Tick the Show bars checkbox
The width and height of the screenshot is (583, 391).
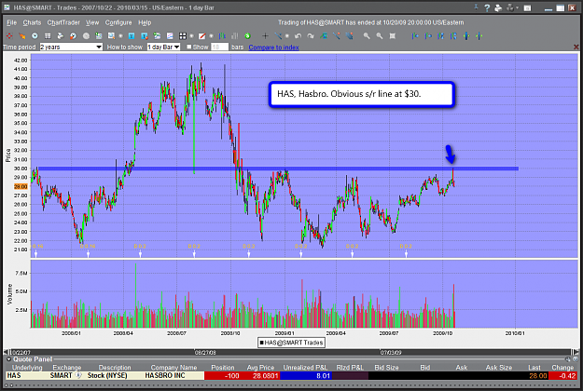pos(188,47)
